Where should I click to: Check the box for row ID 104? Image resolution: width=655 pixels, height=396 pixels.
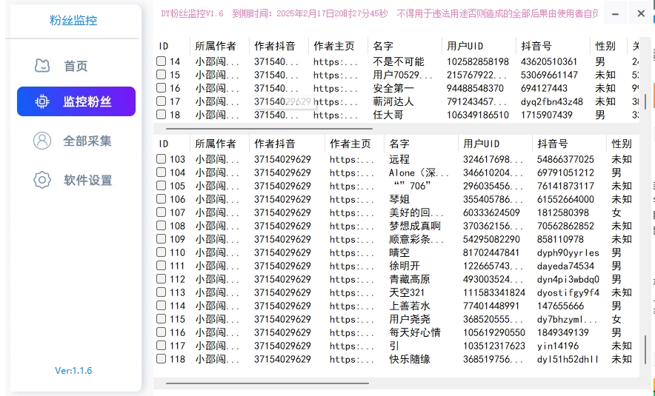point(162,172)
